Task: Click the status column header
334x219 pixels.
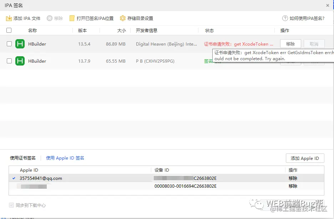Action: point(209,30)
